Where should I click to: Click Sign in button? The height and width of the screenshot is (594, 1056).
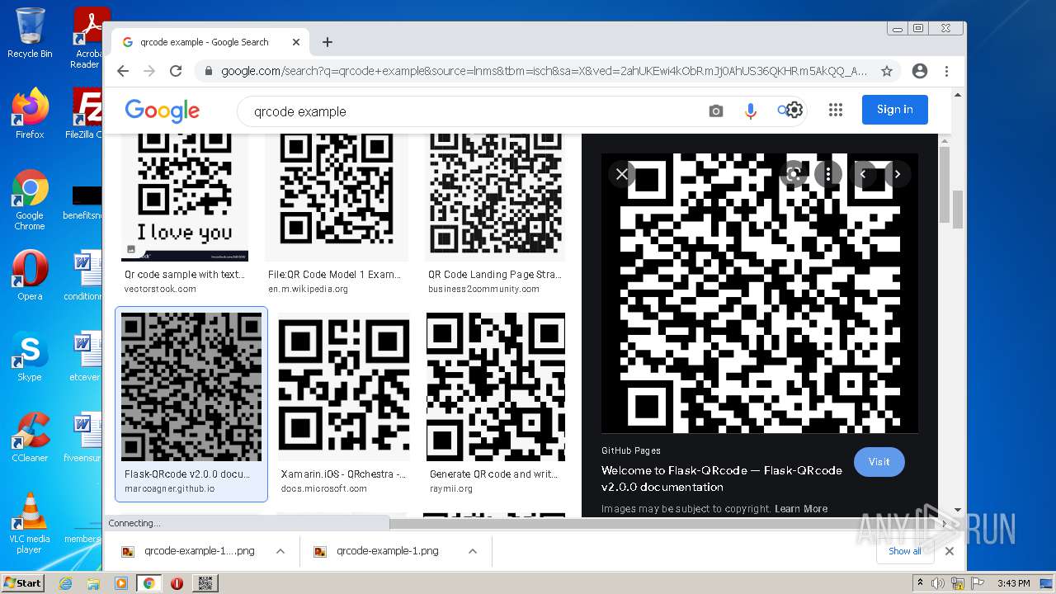click(895, 110)
